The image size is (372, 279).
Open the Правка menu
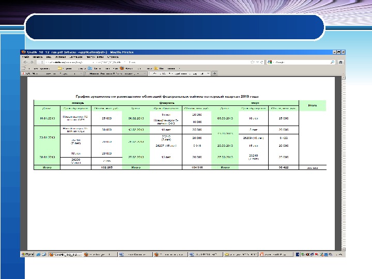[38, 57]
